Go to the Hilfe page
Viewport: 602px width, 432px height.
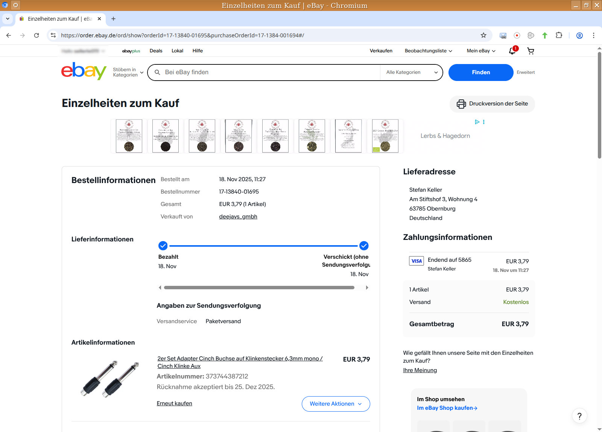198,51
